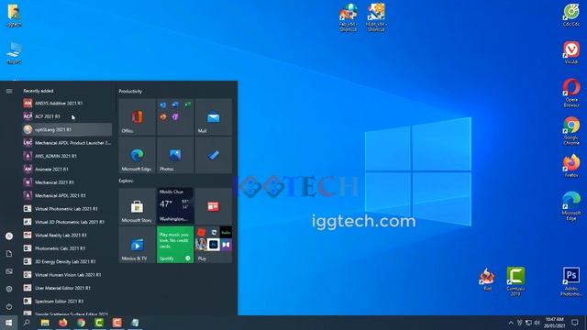587x330 pixels.
Task: Open network icon in system tray
Action: tap(528, 323)
